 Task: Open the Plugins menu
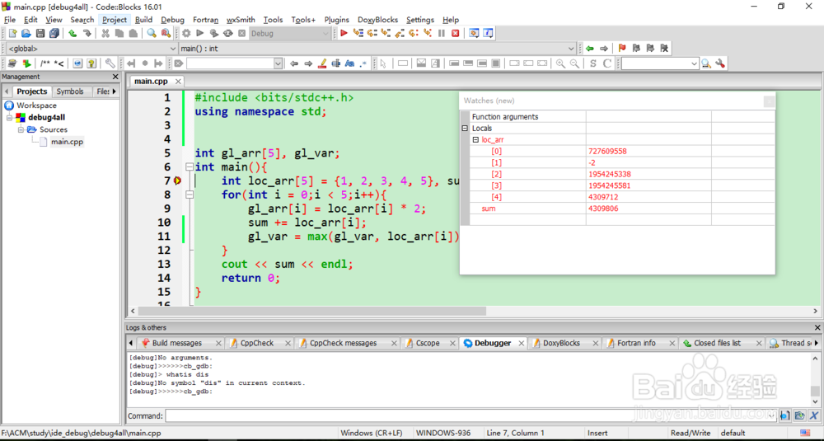pos(336,20)
